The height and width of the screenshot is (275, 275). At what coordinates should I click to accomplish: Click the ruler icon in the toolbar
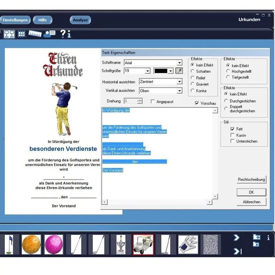tap(35, 34)
